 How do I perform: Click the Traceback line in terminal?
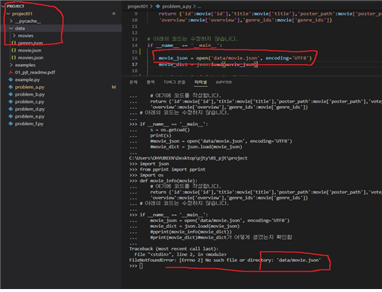pos(173,249)
